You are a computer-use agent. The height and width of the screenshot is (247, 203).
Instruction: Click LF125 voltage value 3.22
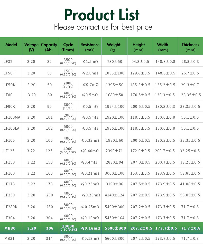point(31,151)
